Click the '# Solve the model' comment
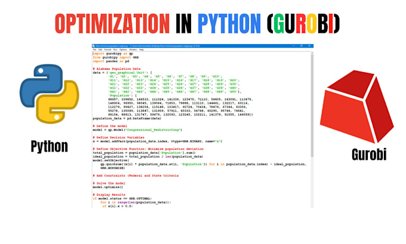Screen dimensions: 406x244 coord(109,183)
